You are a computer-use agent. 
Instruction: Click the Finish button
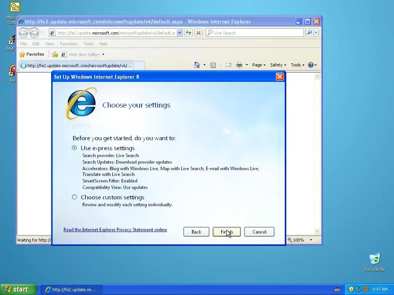[x=227, y=232]
